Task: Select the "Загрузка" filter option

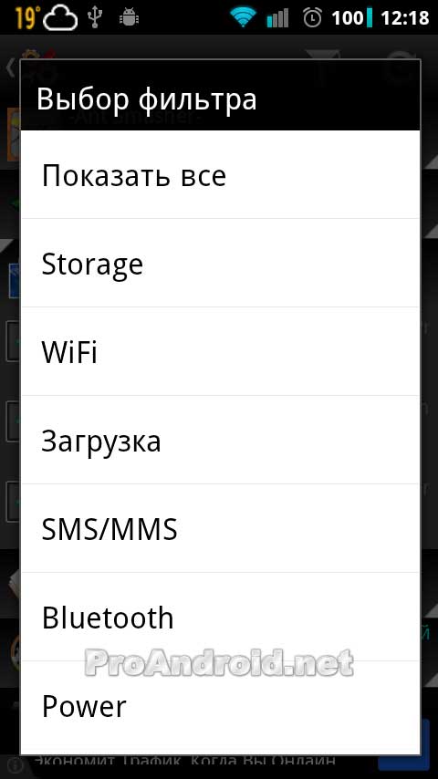Action: (x=220, y=441)
